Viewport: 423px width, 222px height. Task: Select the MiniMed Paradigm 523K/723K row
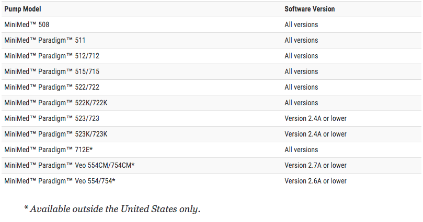point(211,134)
